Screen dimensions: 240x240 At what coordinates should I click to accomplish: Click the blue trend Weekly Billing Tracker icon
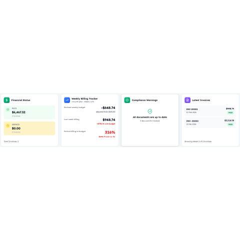click(67, 100)
